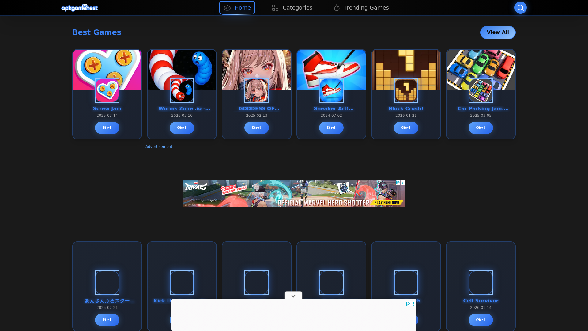The width and height of the screenshot is (588, 331).
Task: Open the あんさんぶるスター title link
Action: click(110, 301)
